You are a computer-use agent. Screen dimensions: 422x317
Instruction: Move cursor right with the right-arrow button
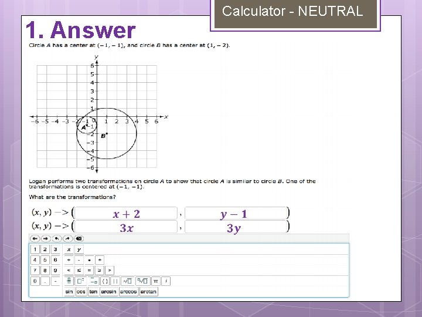pos(46,238)
